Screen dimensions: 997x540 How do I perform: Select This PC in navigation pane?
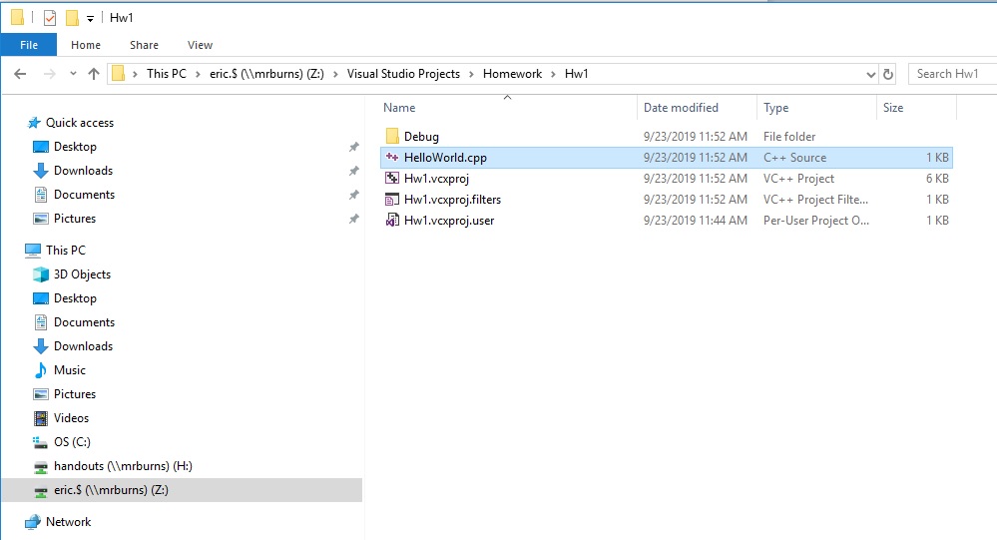pos(66,250)
